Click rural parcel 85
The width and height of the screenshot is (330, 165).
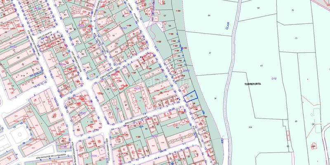click(x=296, y=121)
